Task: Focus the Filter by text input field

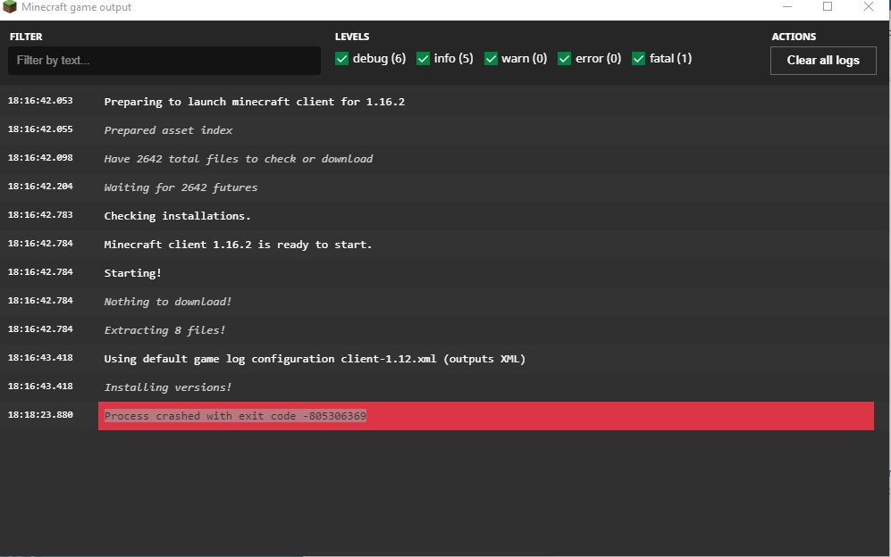Action: 164,60
